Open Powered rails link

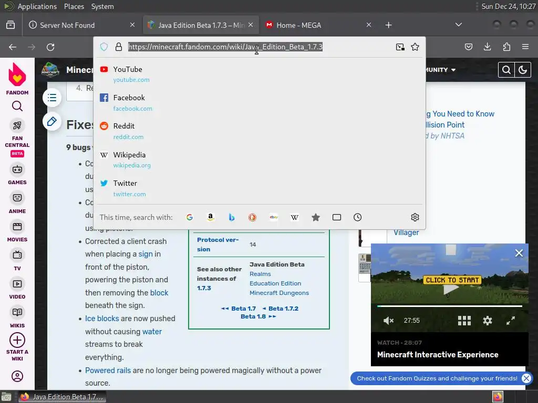pos(108,370)
